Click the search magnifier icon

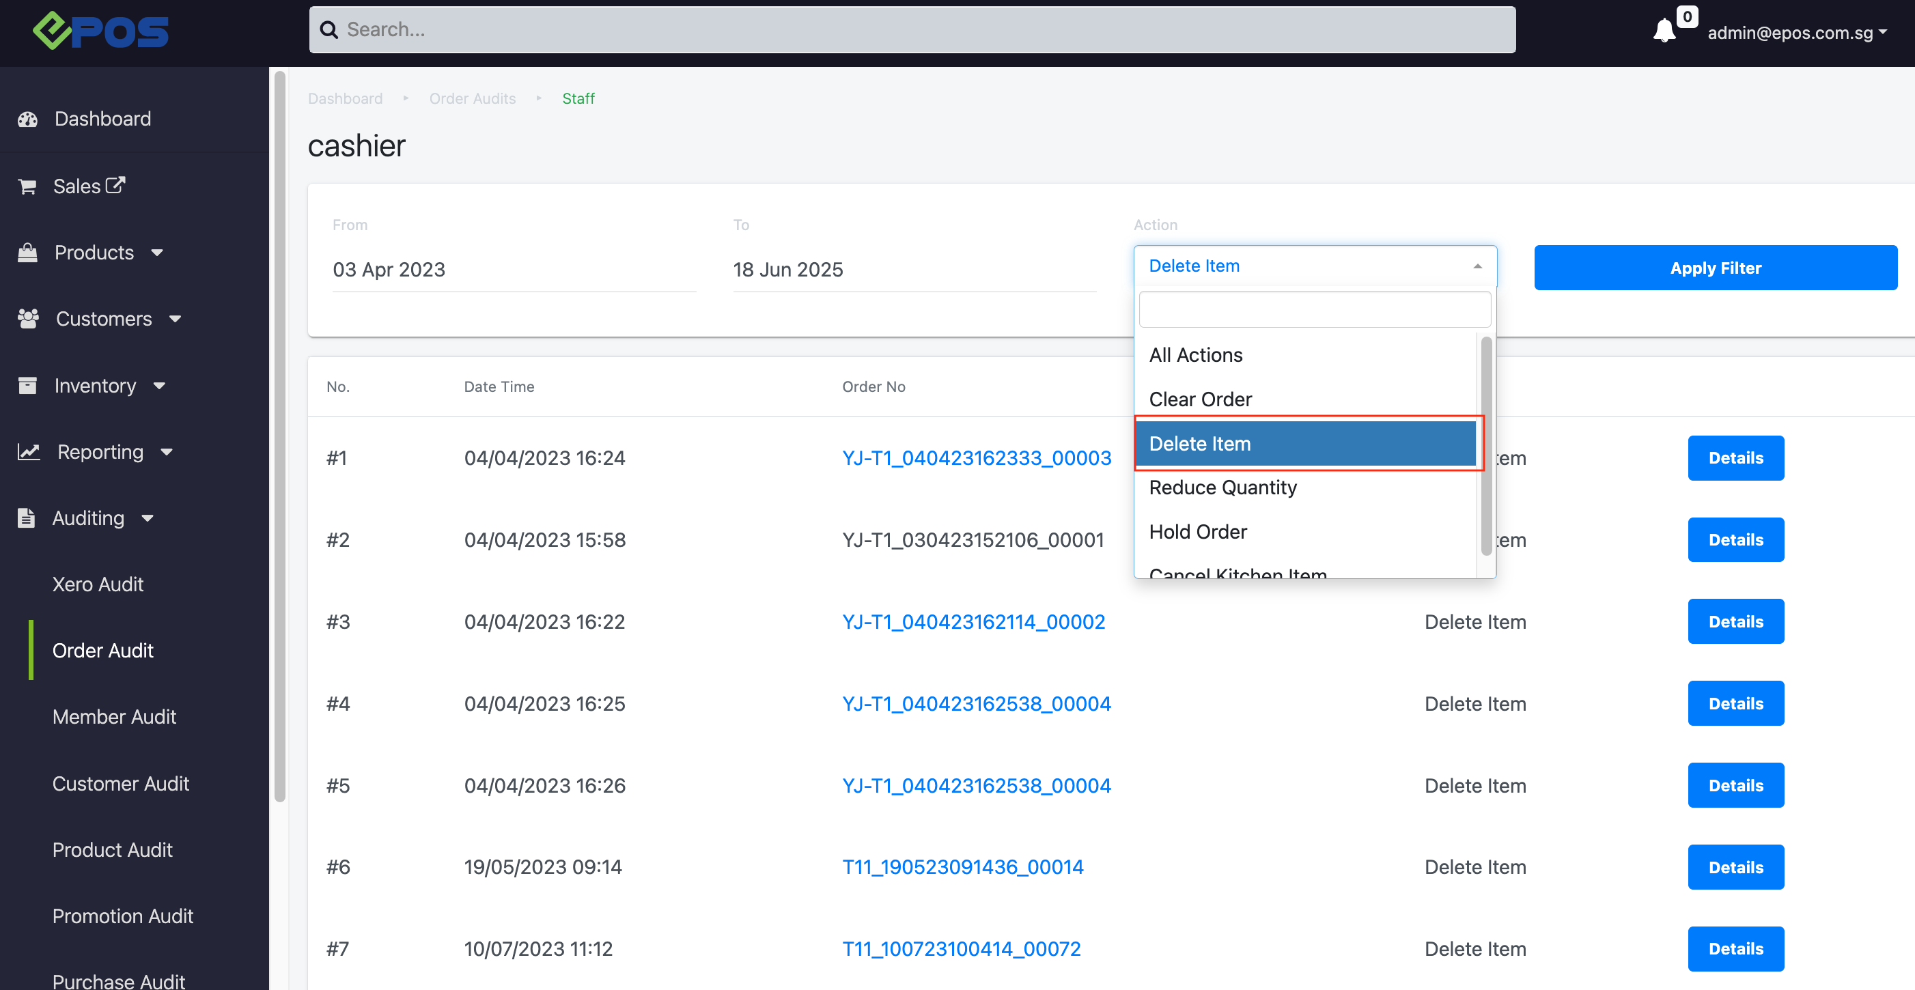coord(329,30)
